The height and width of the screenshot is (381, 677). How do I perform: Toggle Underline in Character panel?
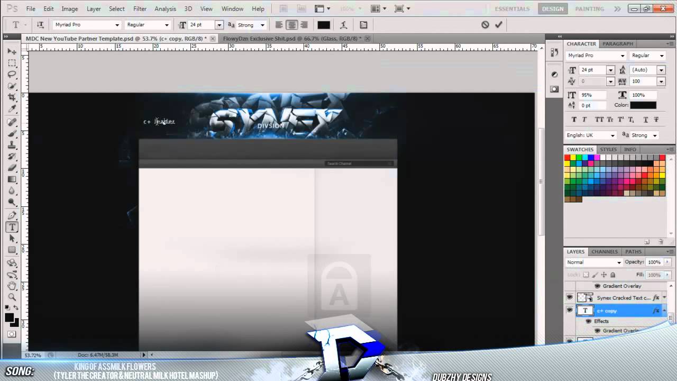point(646,120)
